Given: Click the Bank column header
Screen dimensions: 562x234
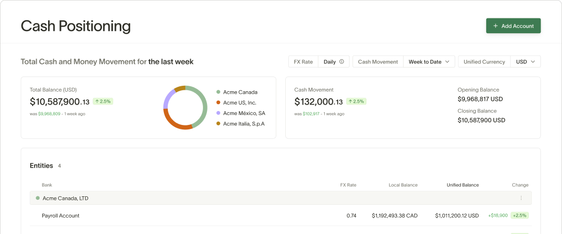Looking at the screenshot, I should [x=47, y=185].
